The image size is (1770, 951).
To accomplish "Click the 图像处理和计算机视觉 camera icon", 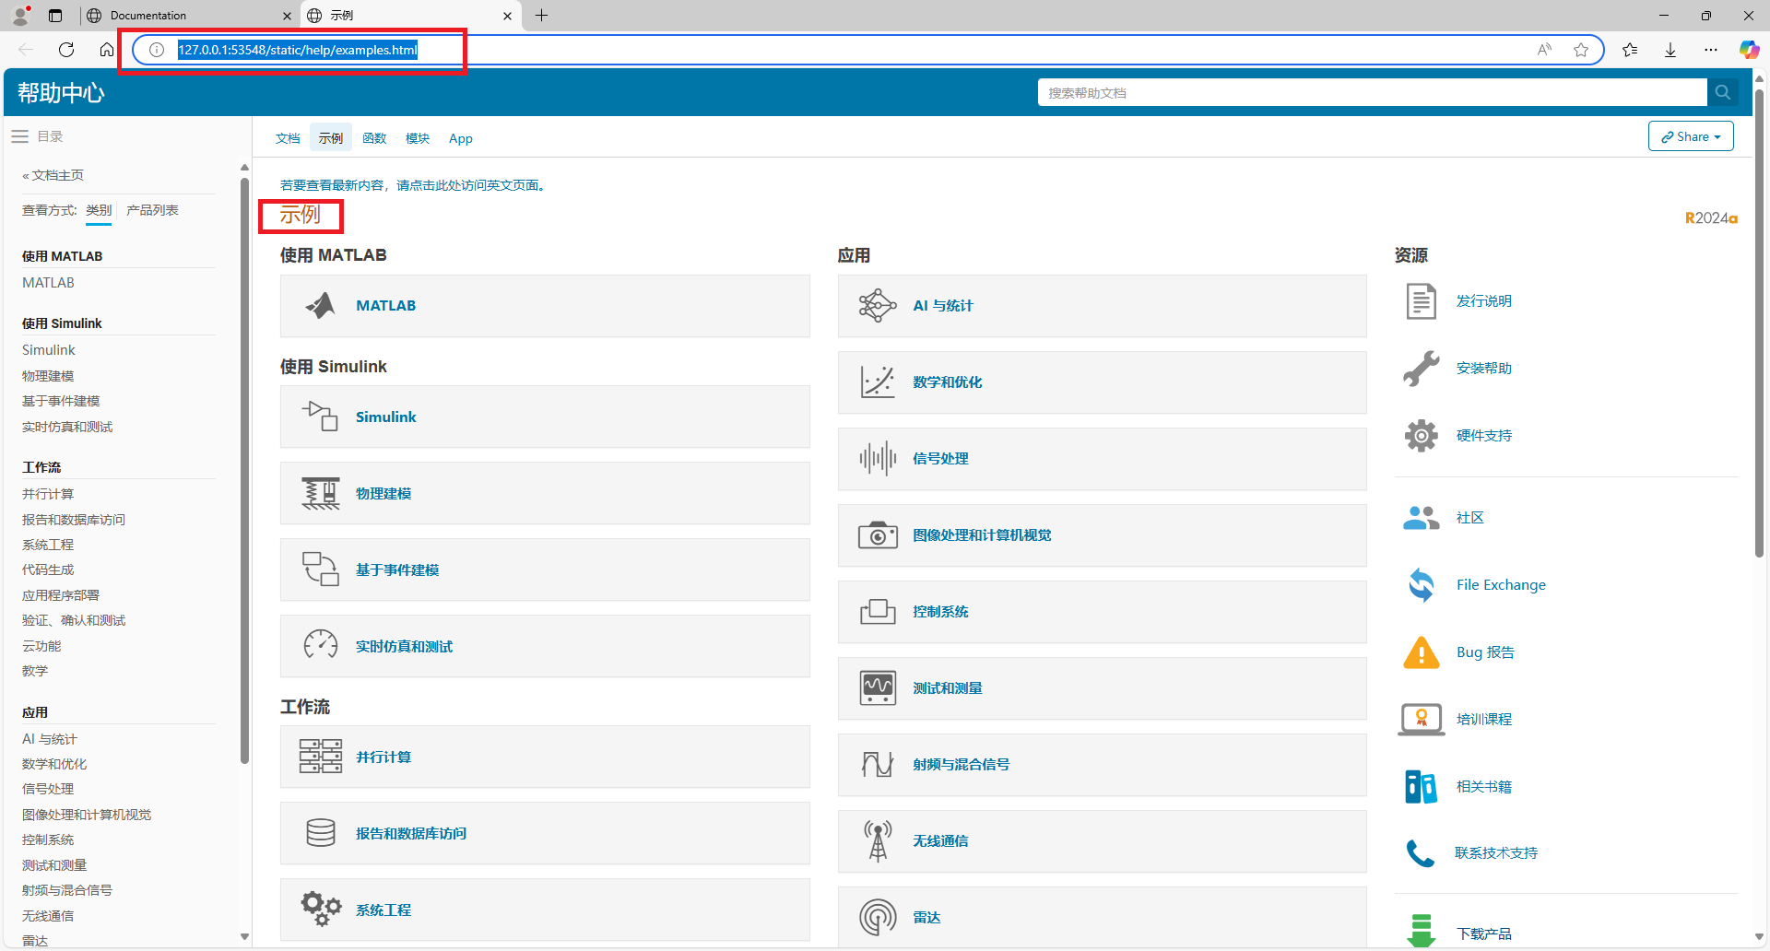I will tap(877, 534).
